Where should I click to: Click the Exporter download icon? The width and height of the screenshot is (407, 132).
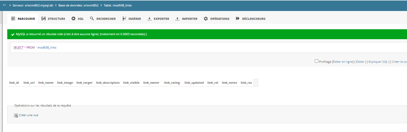click(x=149, y=19)
